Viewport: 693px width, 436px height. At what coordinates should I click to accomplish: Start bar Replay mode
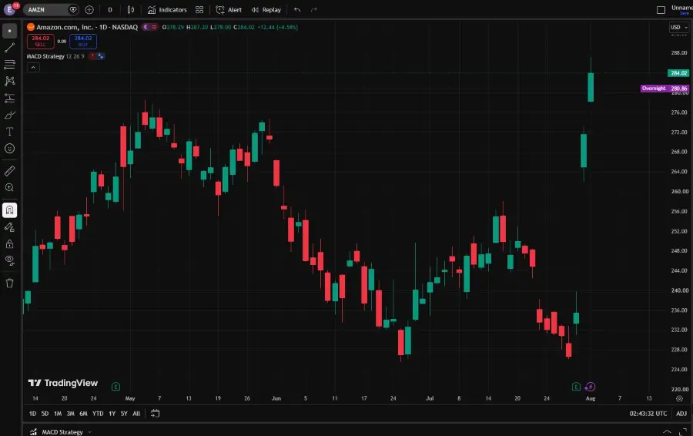[x=266, y=10]
